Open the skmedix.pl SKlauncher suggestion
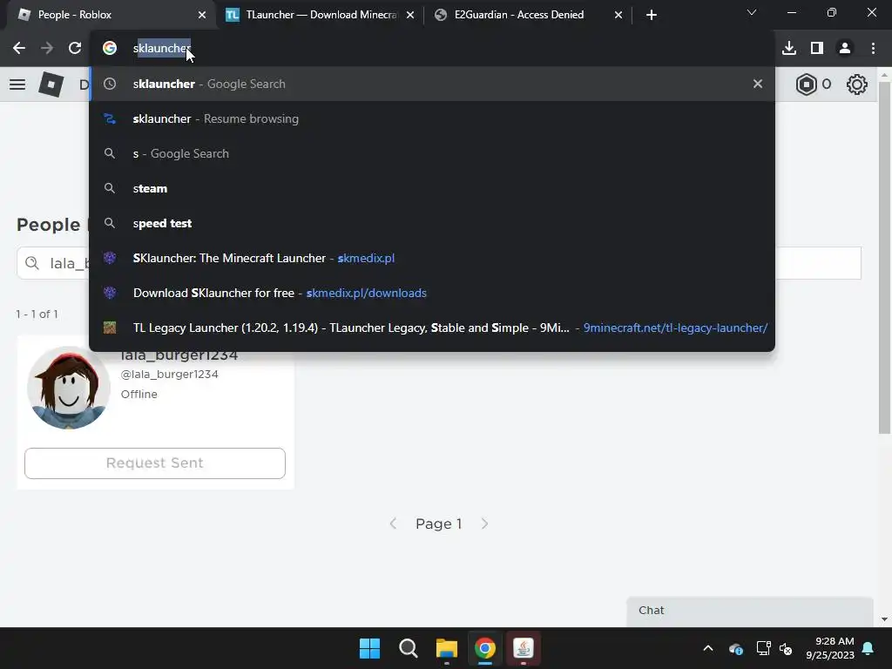The height and width of the screenshot is (669, 892). (432, 258)
